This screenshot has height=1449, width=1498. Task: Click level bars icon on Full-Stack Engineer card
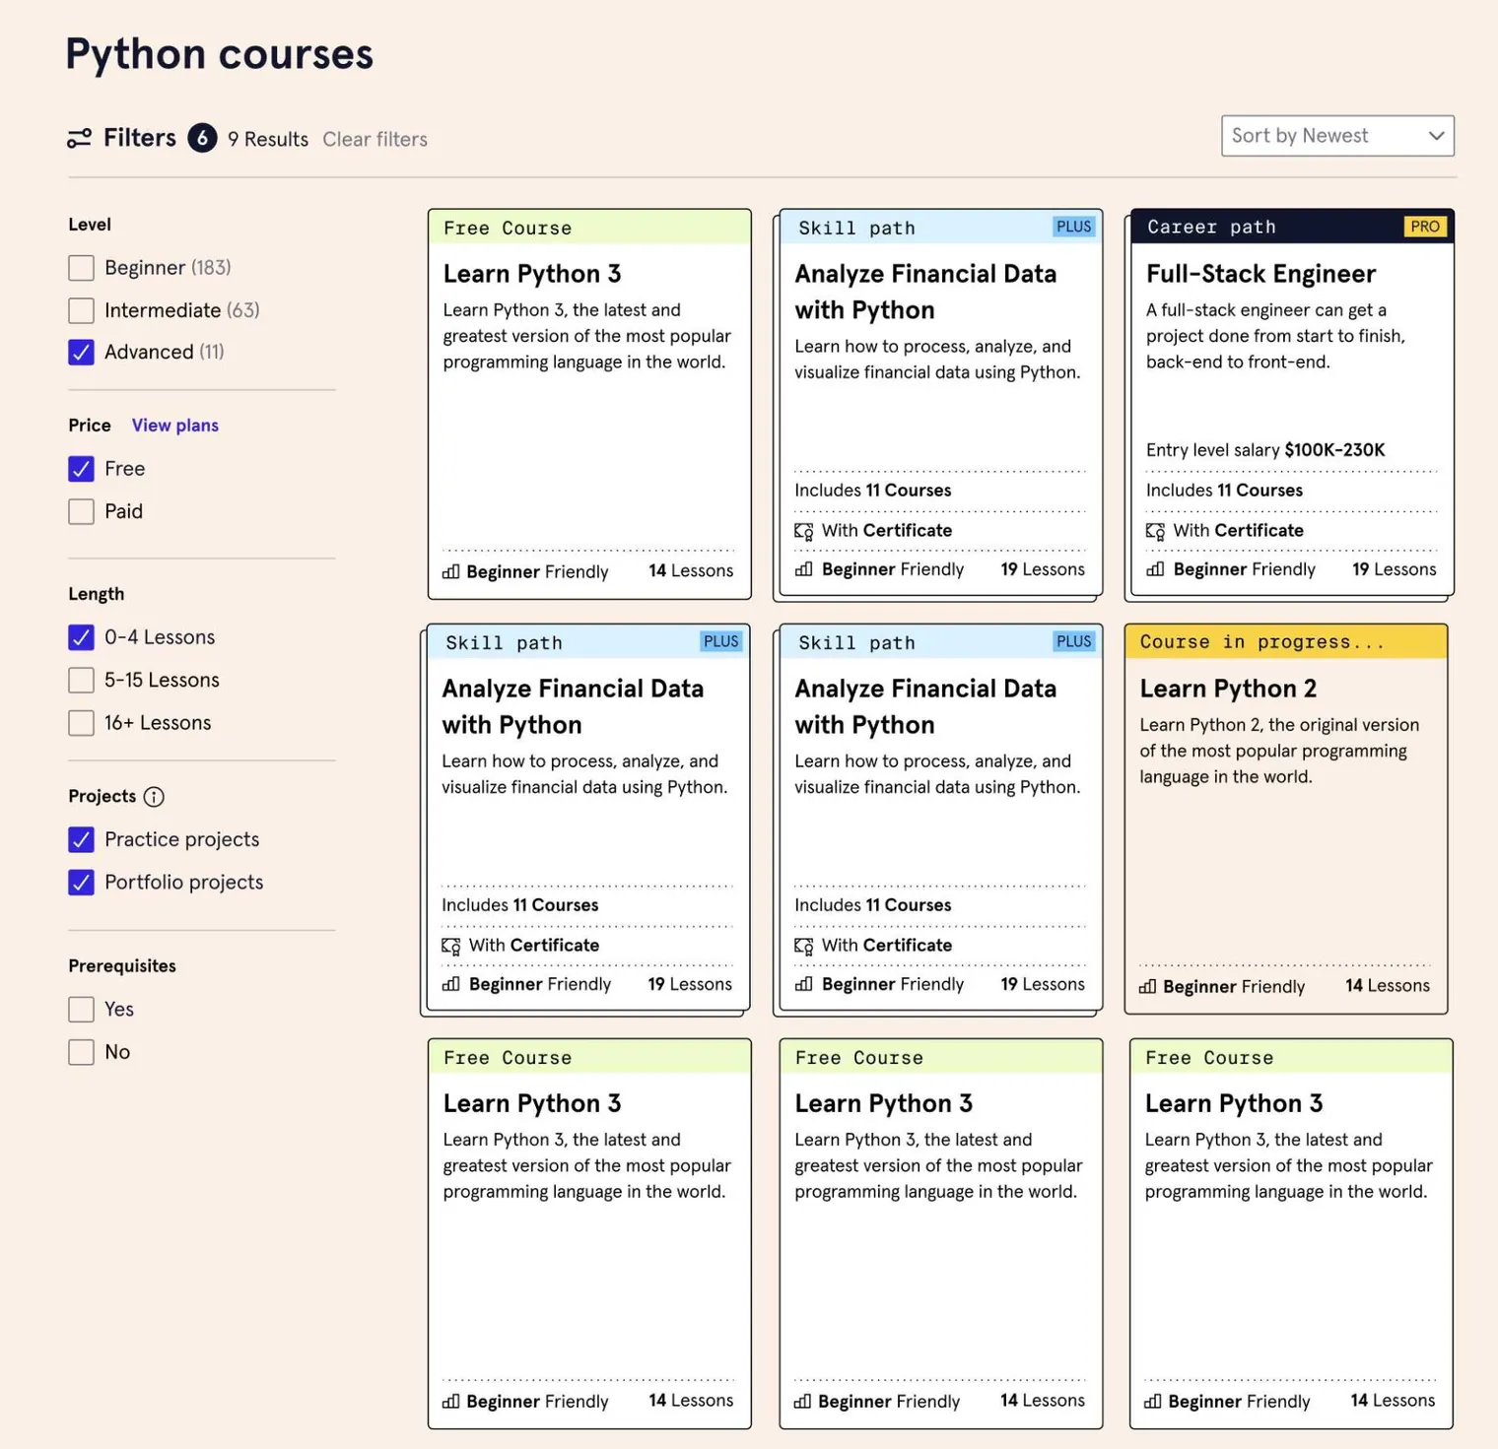click(x=1155, y=569)
